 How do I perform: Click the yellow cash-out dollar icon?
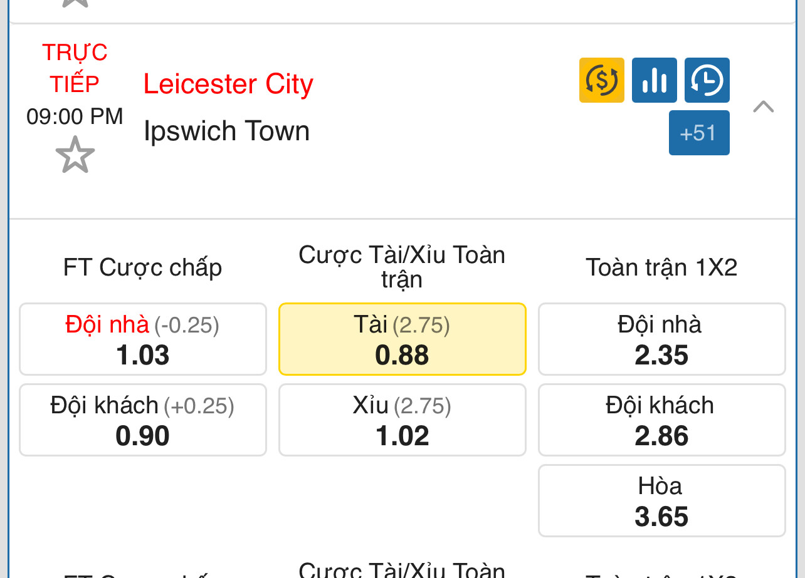click(602, 80)
